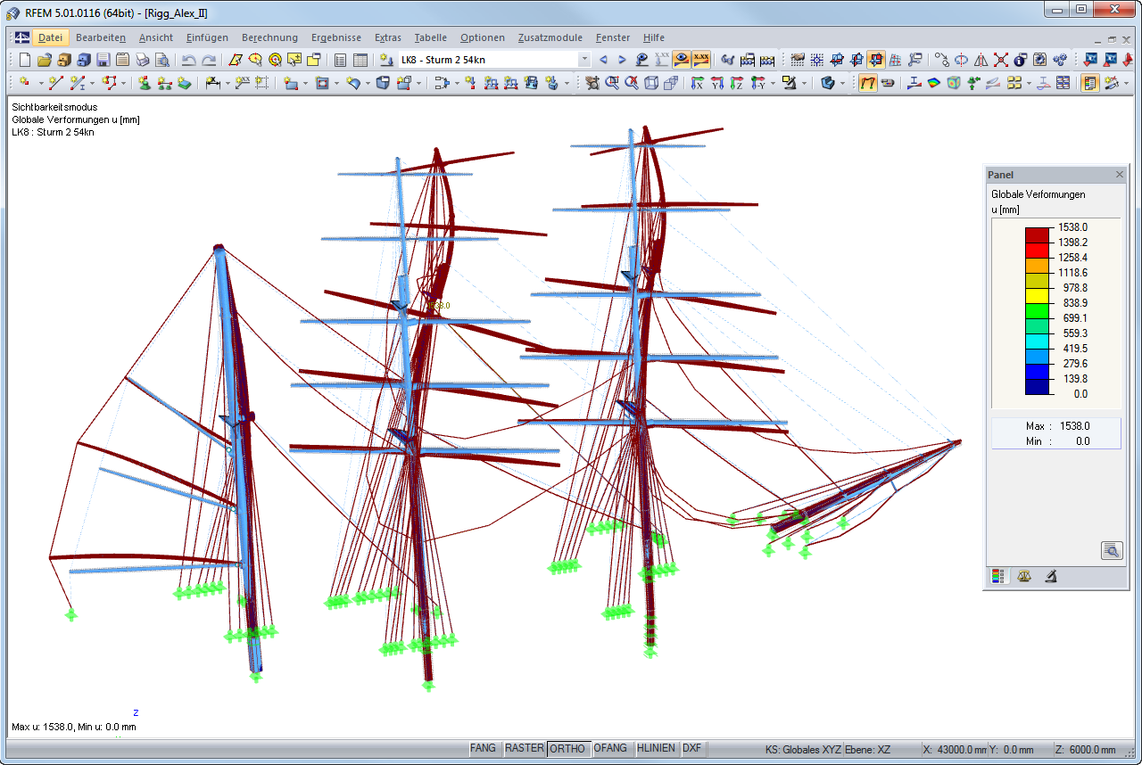The width and height of the screenshot is (1142, 765).
Task: Undo the last action
Action: [x=188, y=60]
